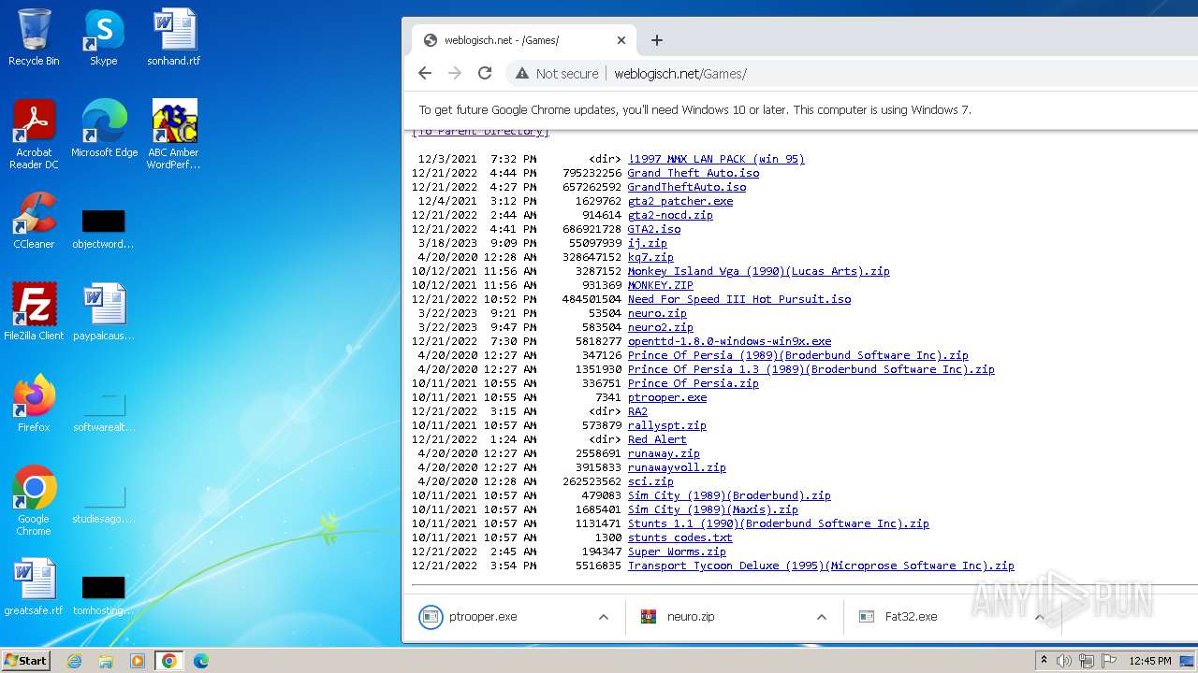Open ABC Amber WordPerfect shortcut

click(x=174, y=134)
